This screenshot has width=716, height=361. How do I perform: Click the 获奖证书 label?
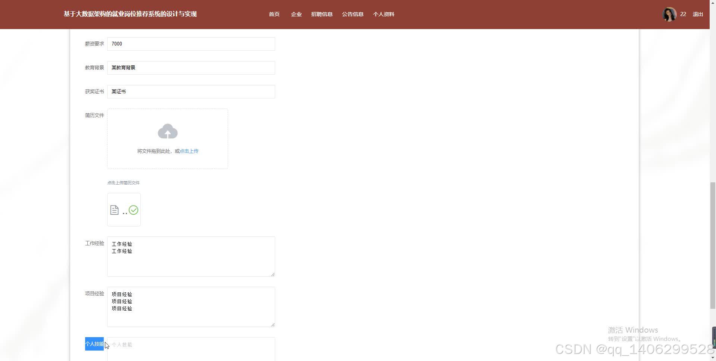pyautogui.click(x=94, y=91)
